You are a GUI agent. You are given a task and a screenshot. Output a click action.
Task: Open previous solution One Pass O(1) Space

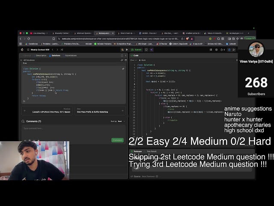[x=47, y=111]
